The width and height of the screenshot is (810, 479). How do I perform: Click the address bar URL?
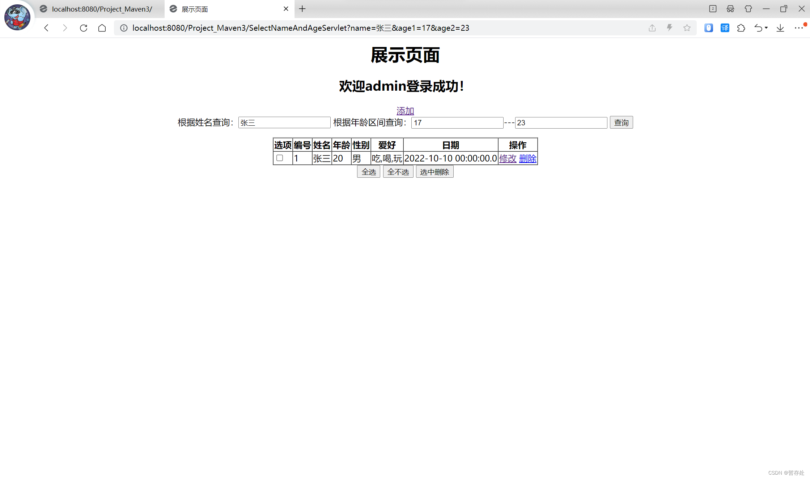(x=301, y=28)
